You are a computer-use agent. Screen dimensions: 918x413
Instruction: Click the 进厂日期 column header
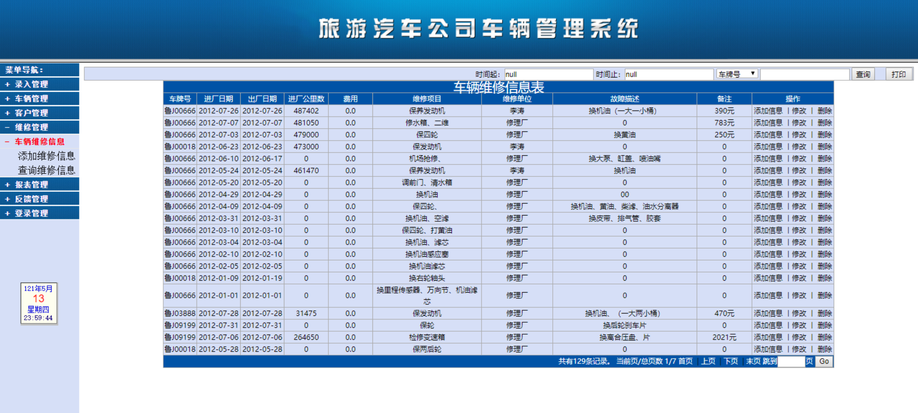coord(218,99)
